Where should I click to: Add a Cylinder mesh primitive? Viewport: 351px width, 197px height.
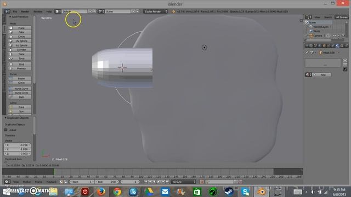(x=20, y=50)
